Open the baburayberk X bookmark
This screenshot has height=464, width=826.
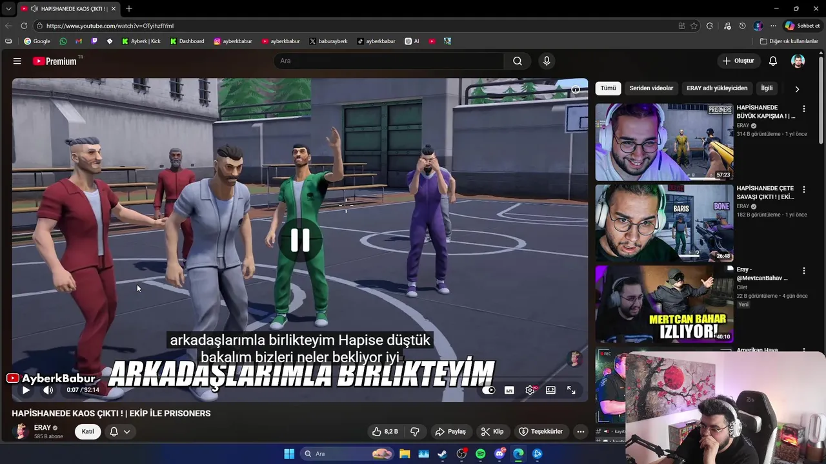[x=328, y=41]
